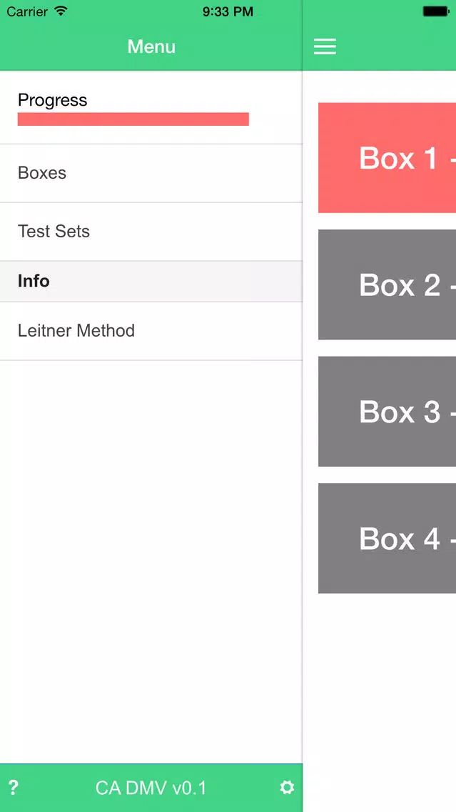Tap the Info section header
Viewport: 456px width, 812px height.
tap(151, 281)
